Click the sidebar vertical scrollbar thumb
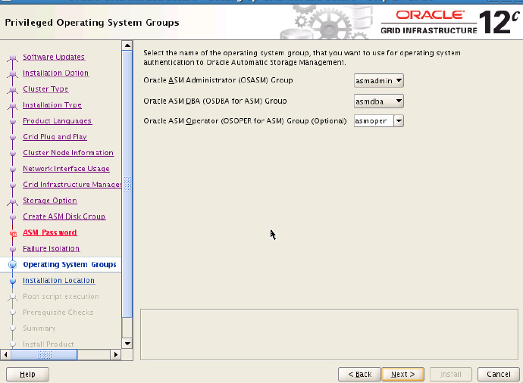Screen dimensions: 523x383 click(x=127, y=184)
